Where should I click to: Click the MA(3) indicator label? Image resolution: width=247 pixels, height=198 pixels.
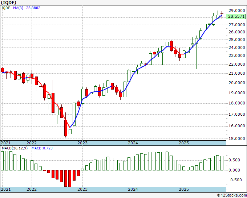click(x=18, y=8)
